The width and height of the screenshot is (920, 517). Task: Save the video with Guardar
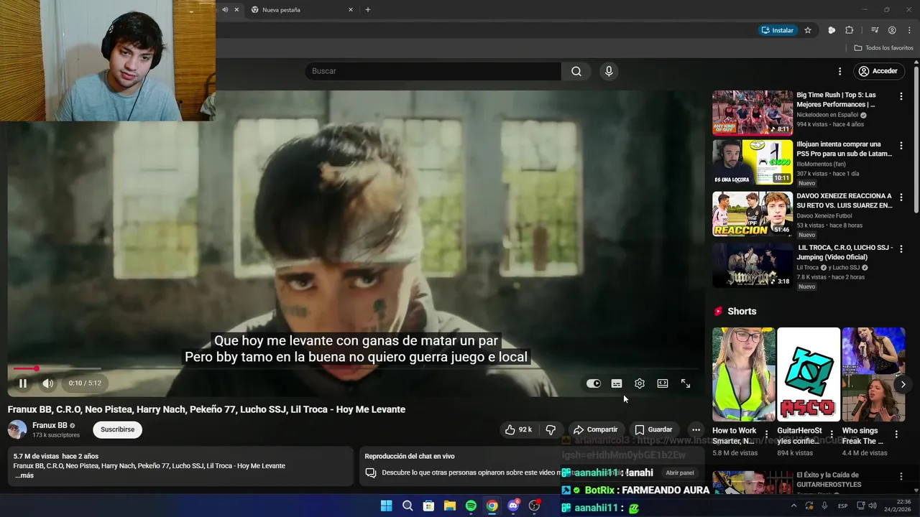click(x=653, y=429)
